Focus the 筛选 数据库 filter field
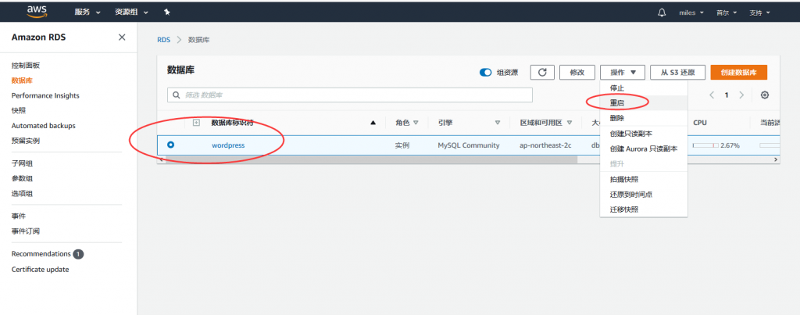This screenshot has height=315, width=800. [x=350, y=95]
